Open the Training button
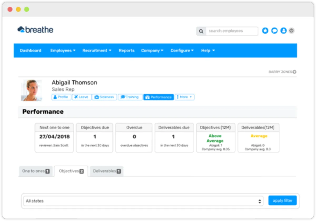316x221 pixels. (x=130, y=97)
